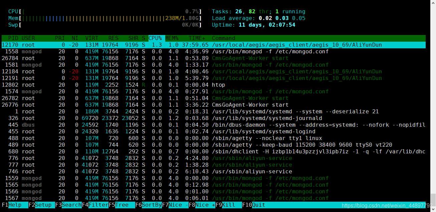Viewport: 436px width, 212px height.
Task: Sort by the TIME+ column header
Action: (x=197, y=38)
